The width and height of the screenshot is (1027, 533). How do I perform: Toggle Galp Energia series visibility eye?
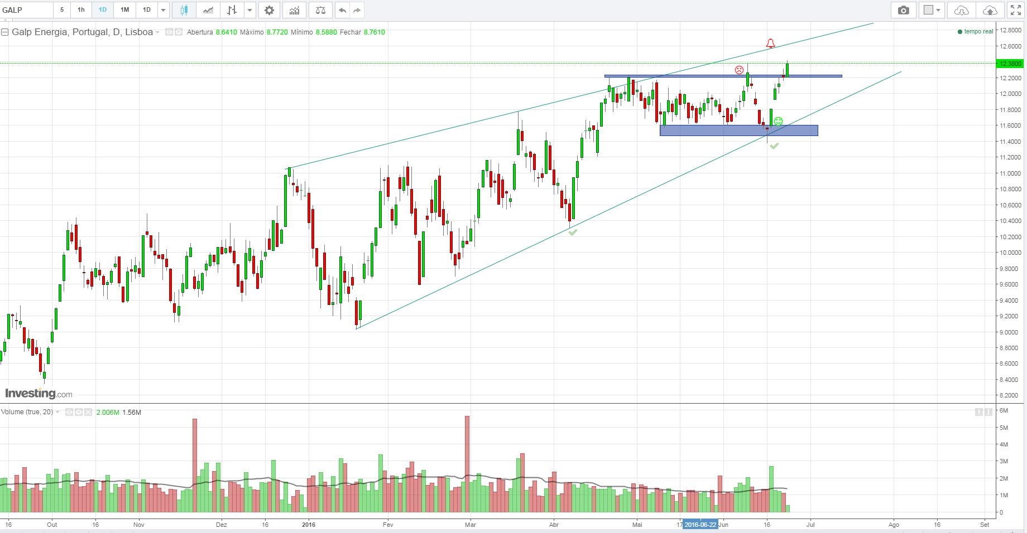coord(170,32)
